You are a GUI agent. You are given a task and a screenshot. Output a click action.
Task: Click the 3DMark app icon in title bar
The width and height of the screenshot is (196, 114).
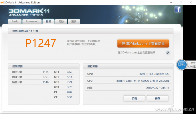point(2,3)
